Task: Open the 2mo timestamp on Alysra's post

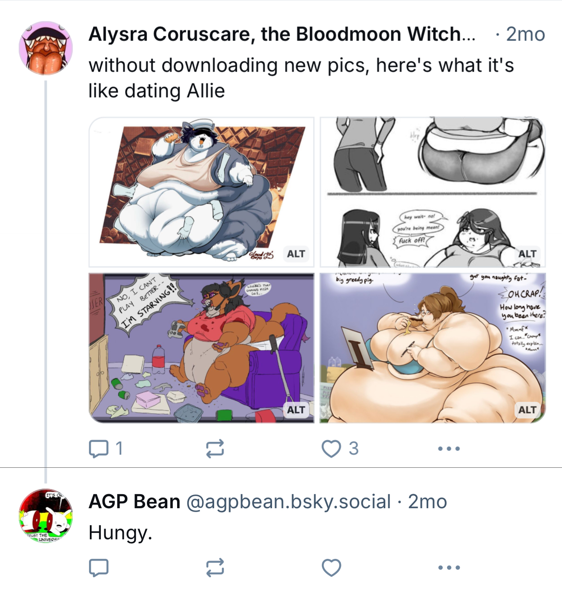Action: pos(525,34)
